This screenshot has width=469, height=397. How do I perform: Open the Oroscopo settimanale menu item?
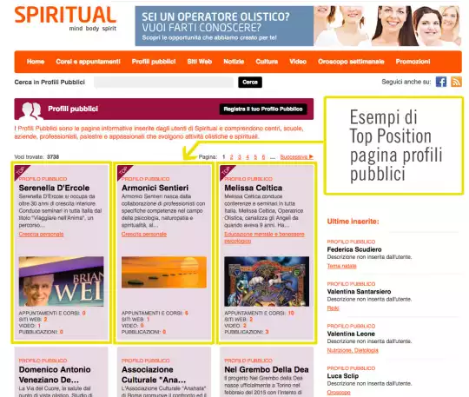(351, 62)
